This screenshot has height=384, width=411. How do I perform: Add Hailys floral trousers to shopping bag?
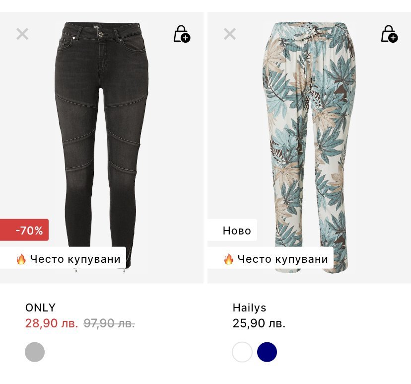[x=389, y=34]
